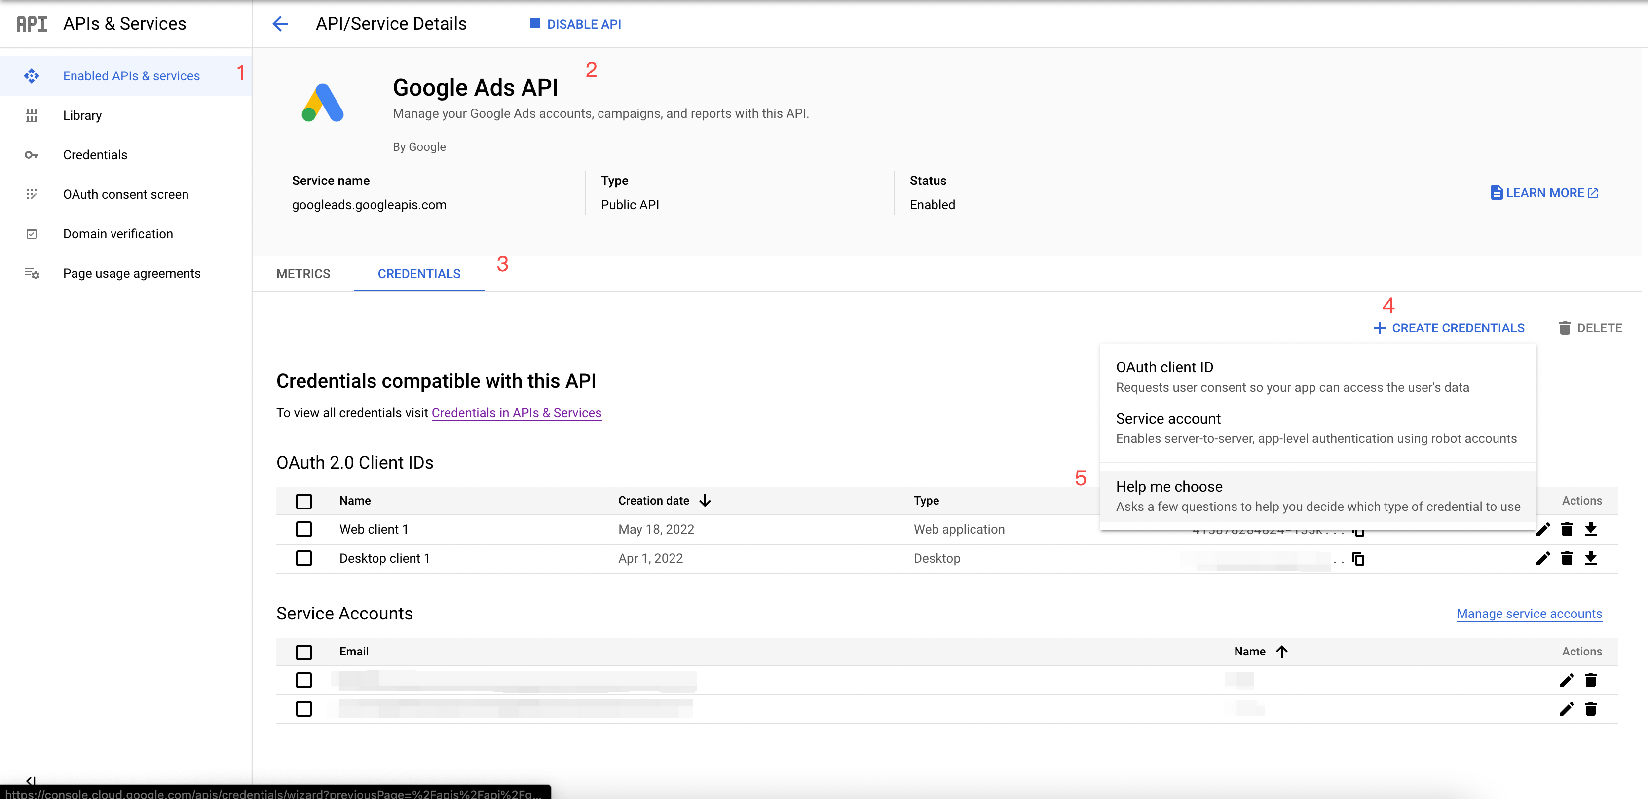Edit Web client 1 with pencil icon

(1543, 529)
